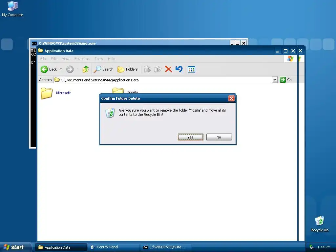Confirm folder deletion with Yes button
The width and height of the screenshot is (336, 252).
(x=191, y=137)
